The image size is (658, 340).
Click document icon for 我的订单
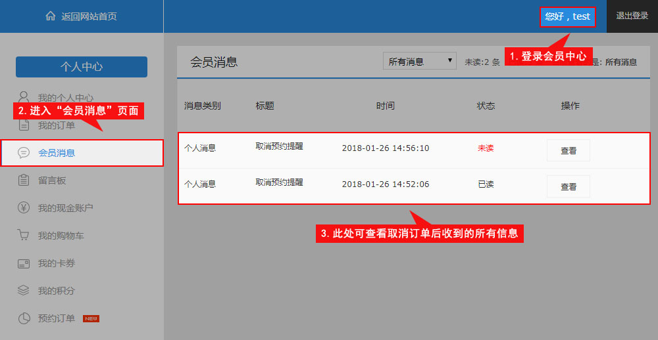[x=24, y=125]
